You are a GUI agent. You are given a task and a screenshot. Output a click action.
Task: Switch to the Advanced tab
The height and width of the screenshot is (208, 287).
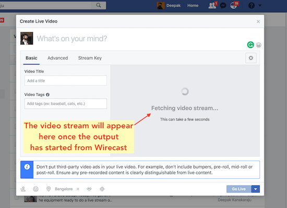[x=57, y=58]
